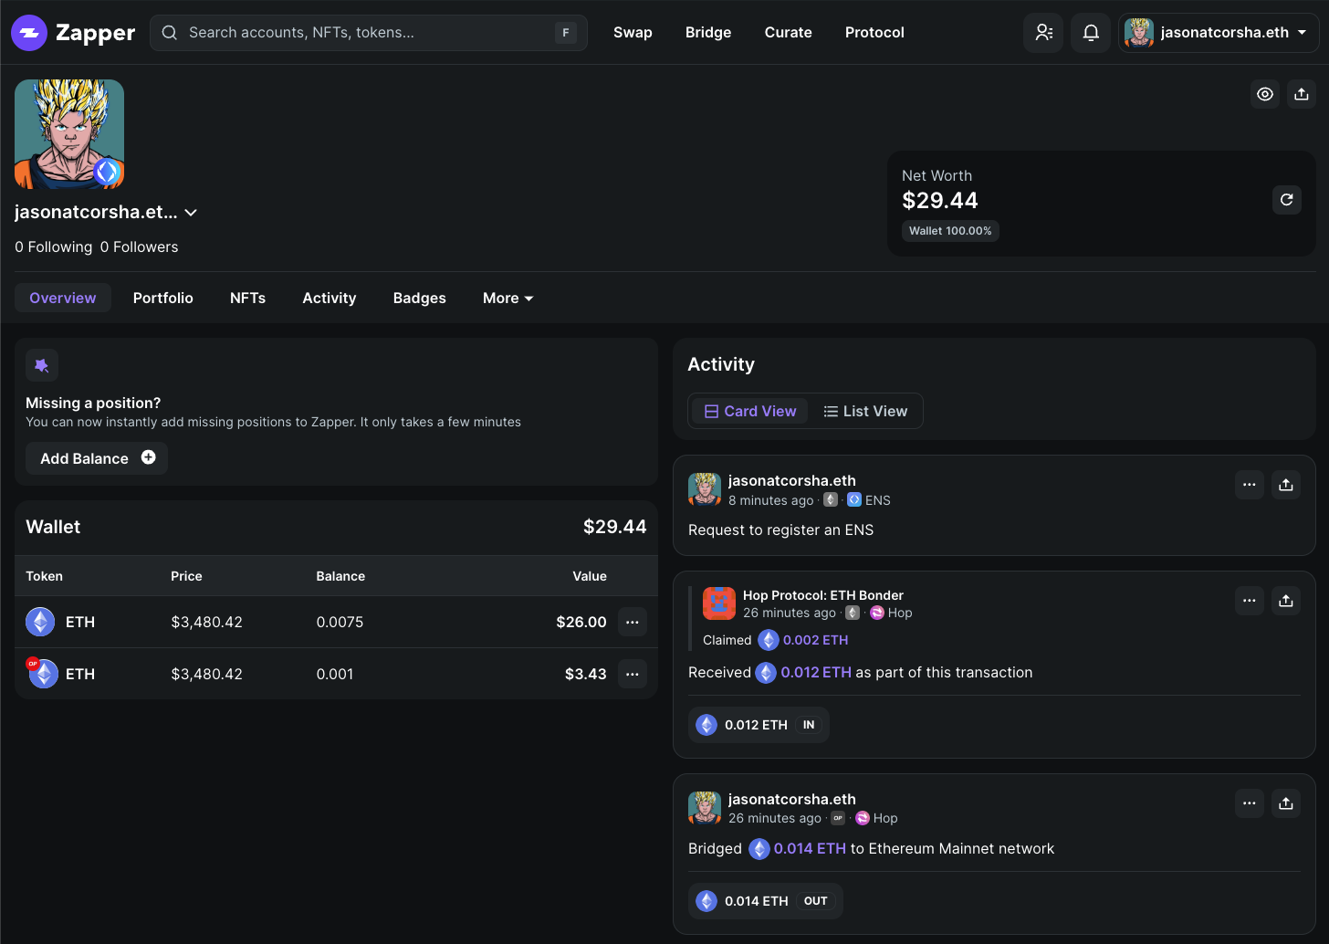Click the 0.014 ETH OUT transfer chip
Image resolution: width=1329 pixels, height=944 pixels.
point(766,901)
